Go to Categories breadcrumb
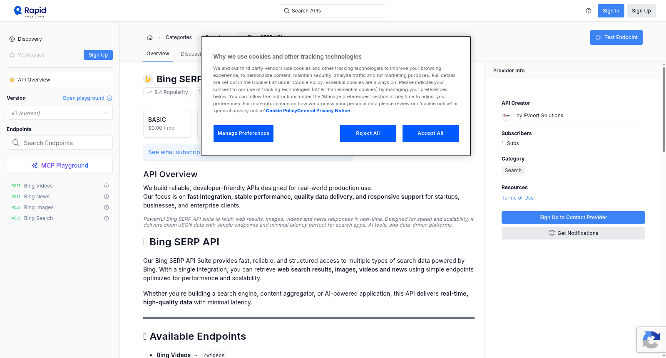Image resolution: width=666 pixels, height=358 pixels. coord(179,37)
